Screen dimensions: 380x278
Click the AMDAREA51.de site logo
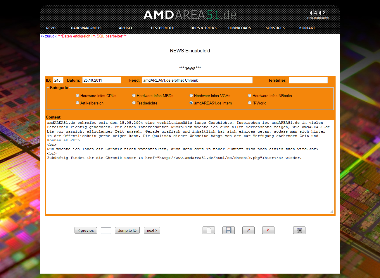190,15
